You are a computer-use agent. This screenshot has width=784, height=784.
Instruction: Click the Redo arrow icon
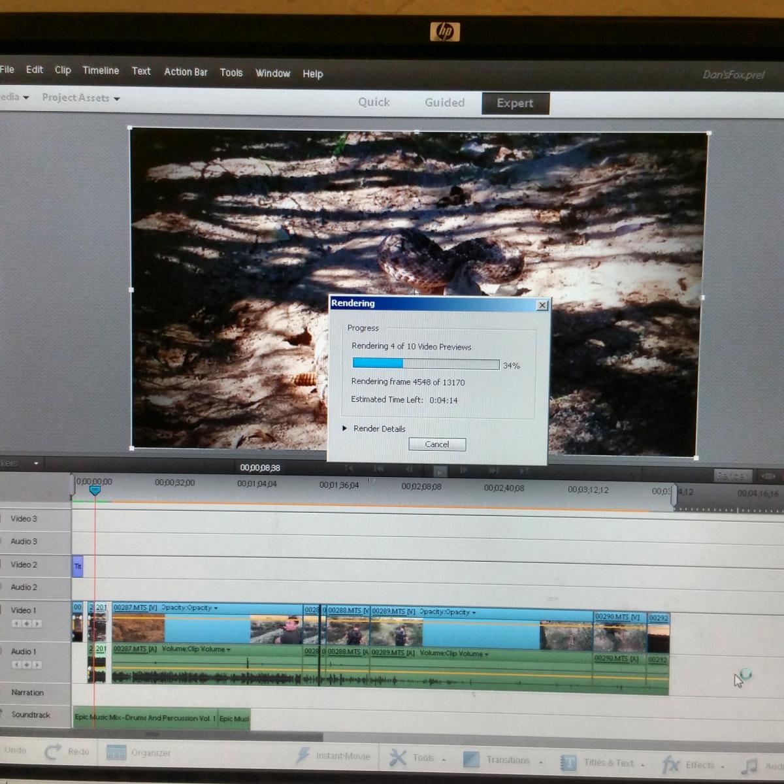point(53,752)
